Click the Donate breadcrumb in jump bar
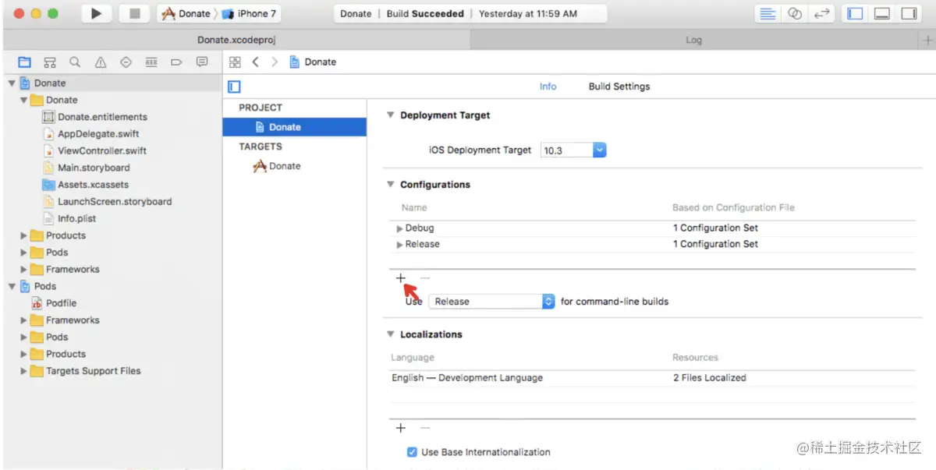The width and height of the screenshot is (936, 470). coord(313,62)
